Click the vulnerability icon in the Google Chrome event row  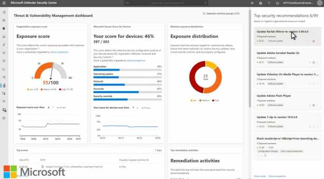pos(42,166)
